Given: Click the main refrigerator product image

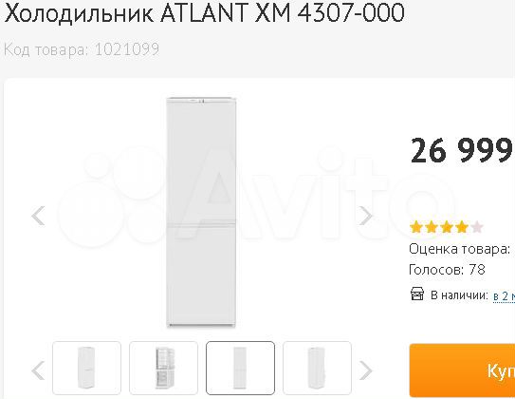Looking at the screenshot, I should point(201,212).
